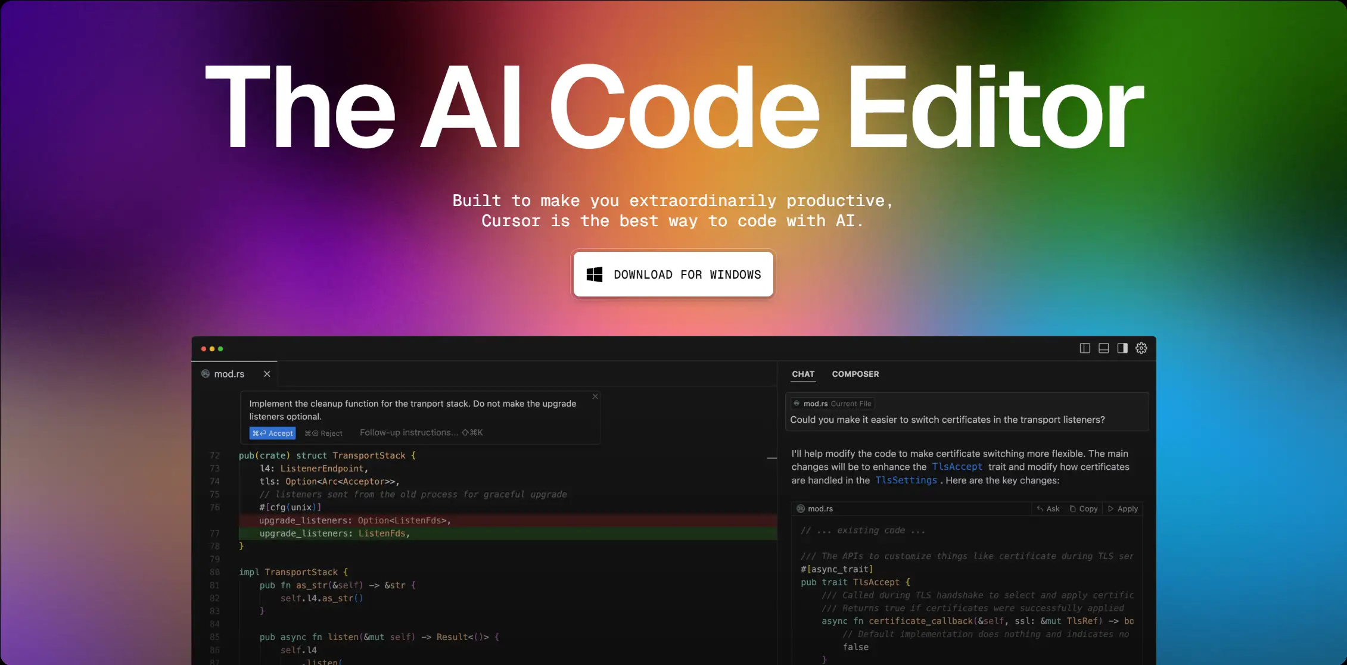Click 'l4: ListenerEndpoint,' code line

[x=313, y=469]
